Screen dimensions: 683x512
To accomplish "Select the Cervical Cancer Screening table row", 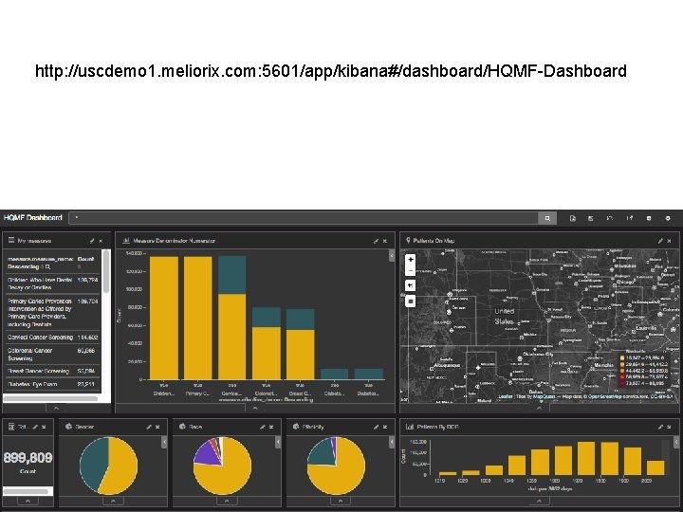I will (53, 338).
